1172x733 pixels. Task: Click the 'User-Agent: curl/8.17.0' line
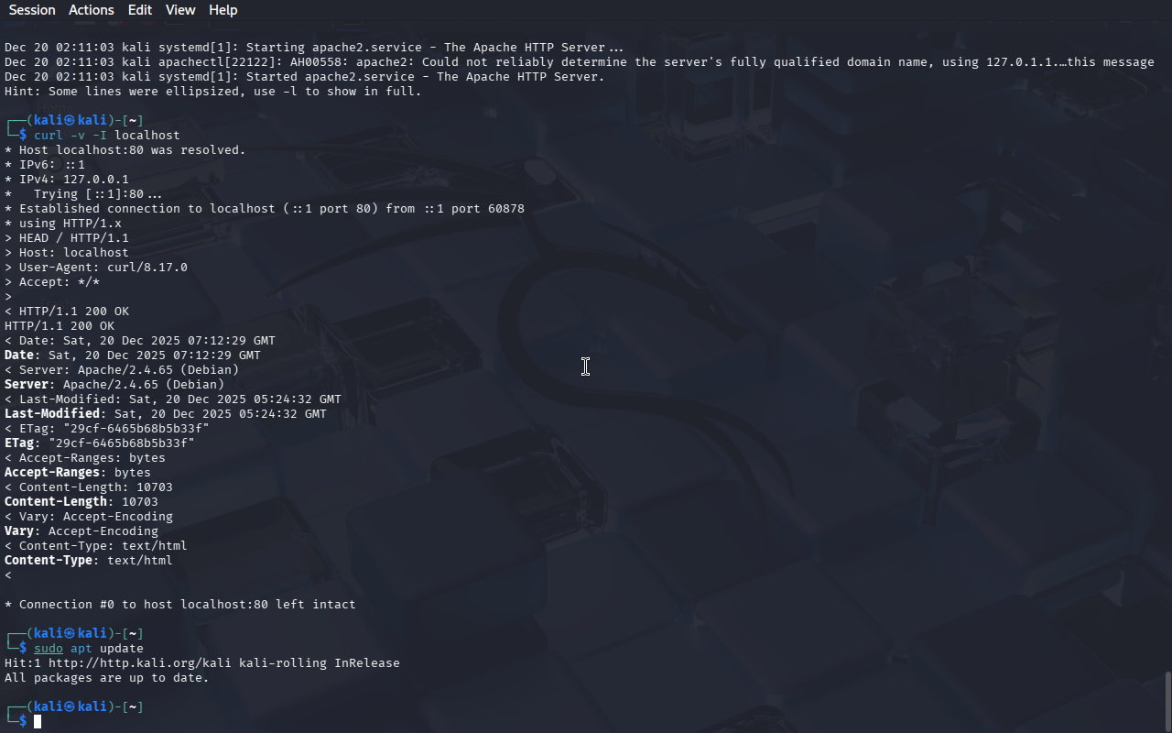point(96,268)
